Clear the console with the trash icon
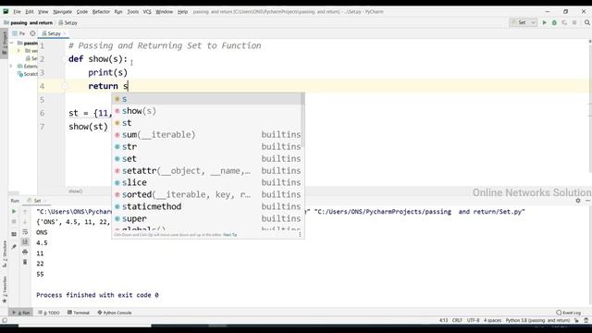 coord(25,262)
